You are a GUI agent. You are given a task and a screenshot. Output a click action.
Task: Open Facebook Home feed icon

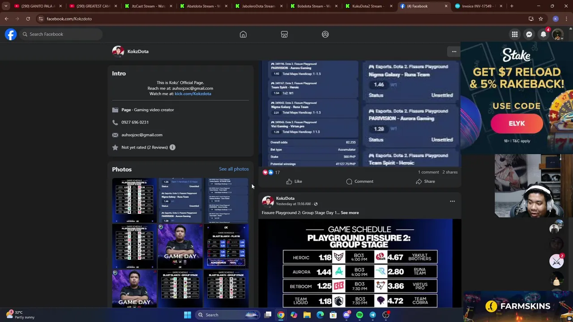coord(243,34)
